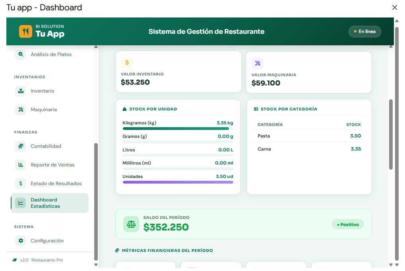This screenshot has height=271, width=405.
Task: Click the Valor Maquinaria $59.100 amount
Action: (x=266, y=83)
